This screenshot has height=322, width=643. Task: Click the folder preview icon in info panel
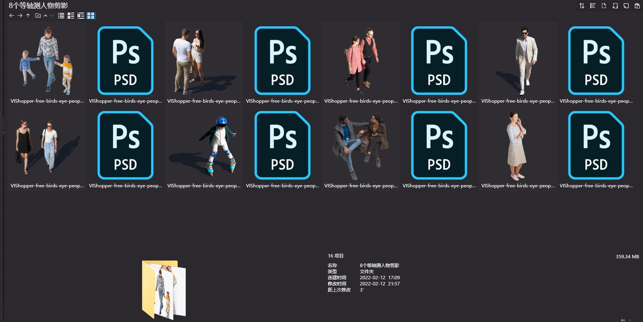point(164,289)
